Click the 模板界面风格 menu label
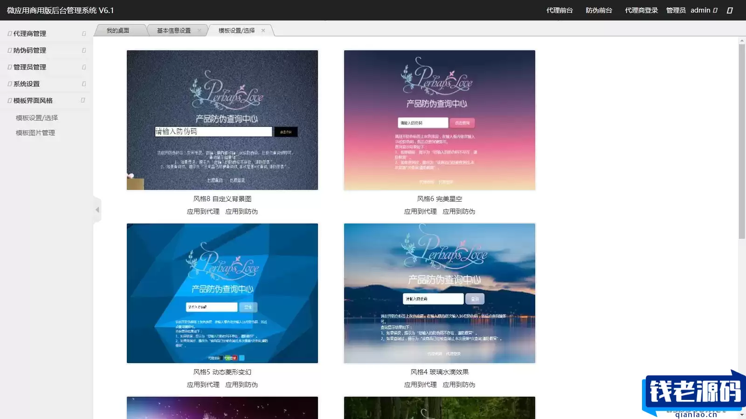746x419 pixels. [x=33, y=101]
